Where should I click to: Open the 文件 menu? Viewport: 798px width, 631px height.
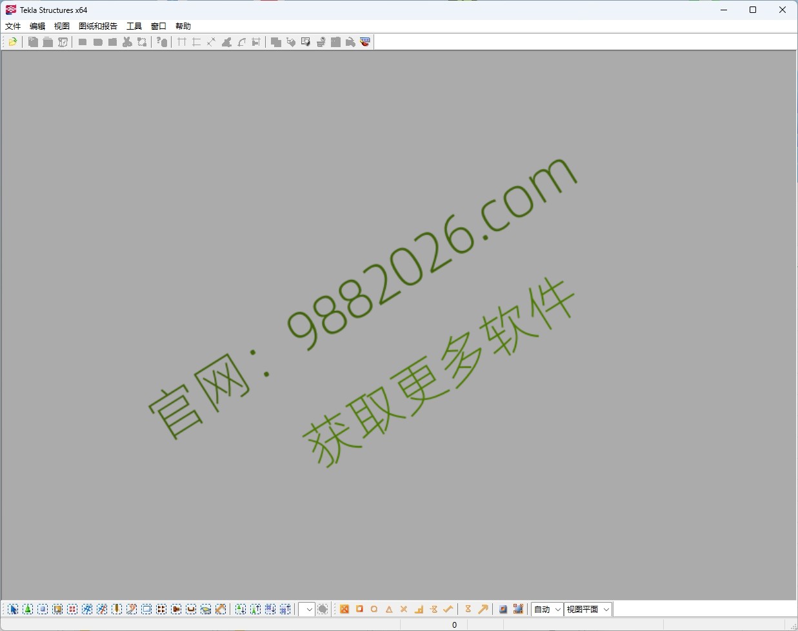(x=13, y=26)
